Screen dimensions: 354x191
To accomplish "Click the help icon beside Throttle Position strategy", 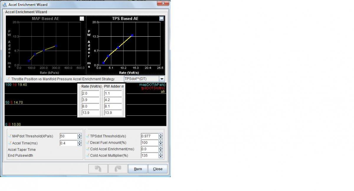I will [8, 79].
